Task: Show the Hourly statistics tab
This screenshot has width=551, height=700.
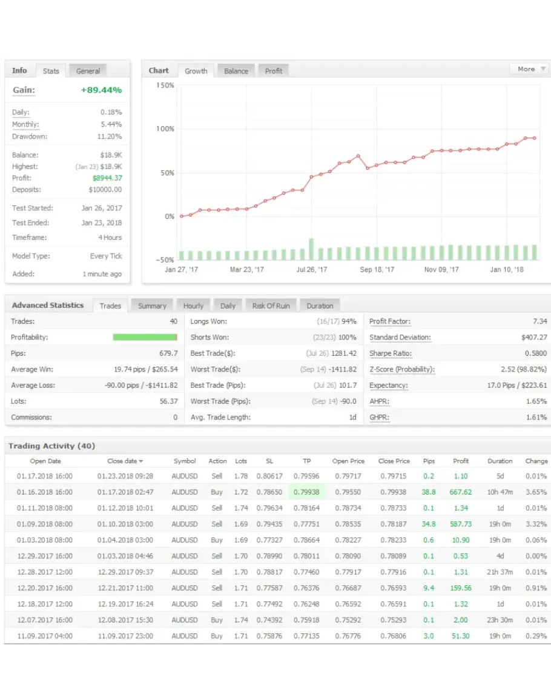Action: point(193,306)
